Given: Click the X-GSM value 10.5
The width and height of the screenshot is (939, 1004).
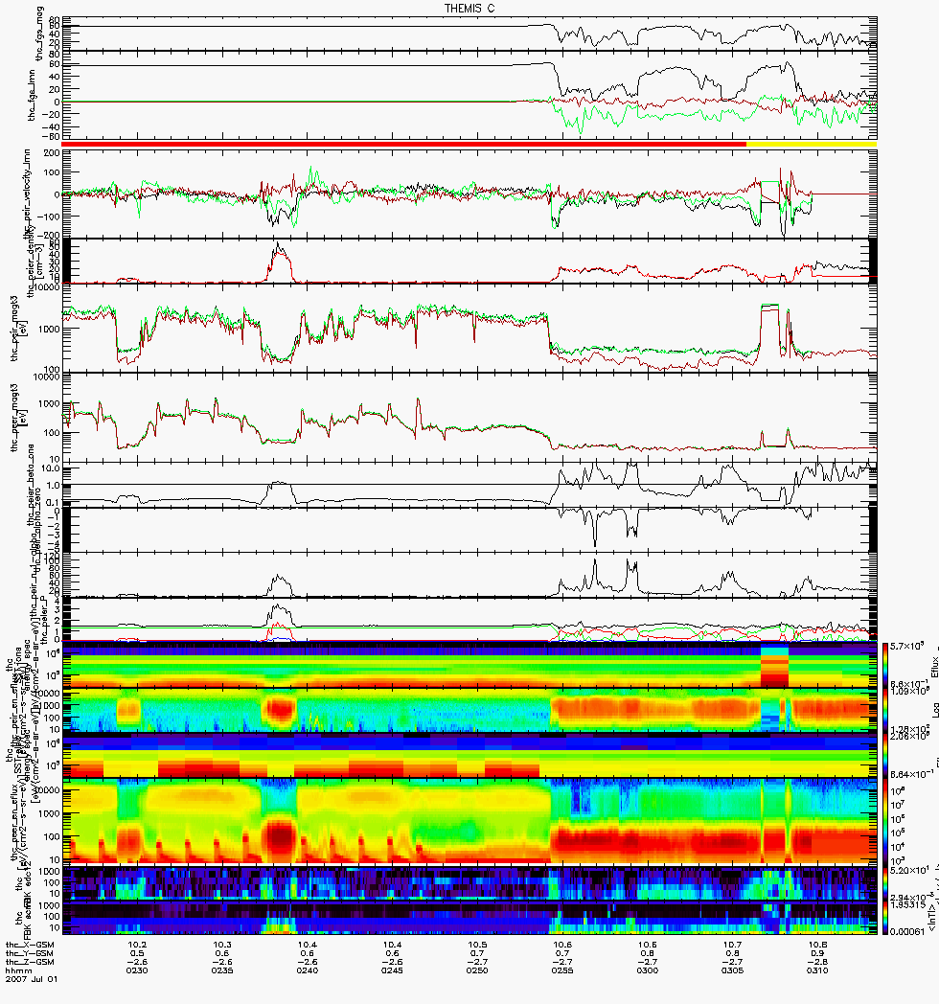Looking at the screenshot, I should point(477,945).
